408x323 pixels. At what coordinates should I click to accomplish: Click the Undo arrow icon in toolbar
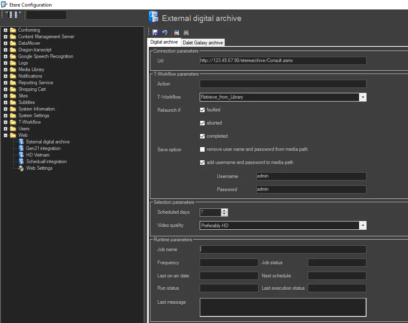point(165,32)
